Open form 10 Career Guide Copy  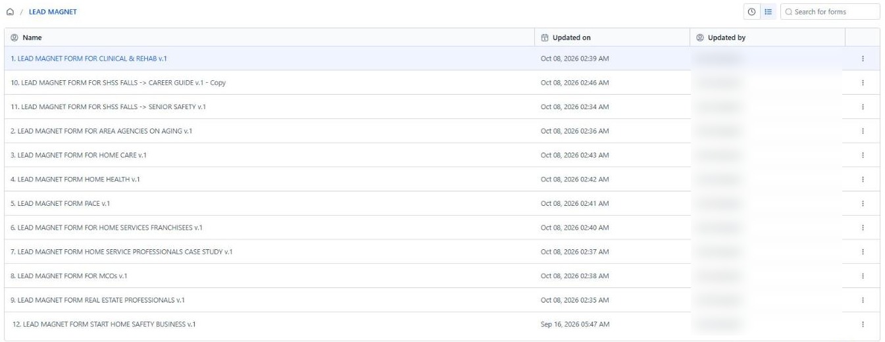click(119, 83)
